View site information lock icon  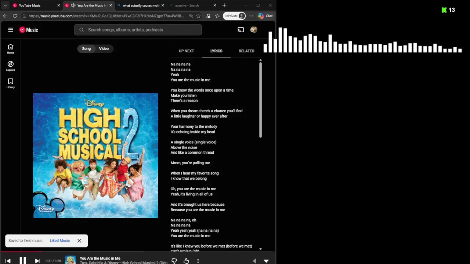pyautogui.click(x=24, y=16)
